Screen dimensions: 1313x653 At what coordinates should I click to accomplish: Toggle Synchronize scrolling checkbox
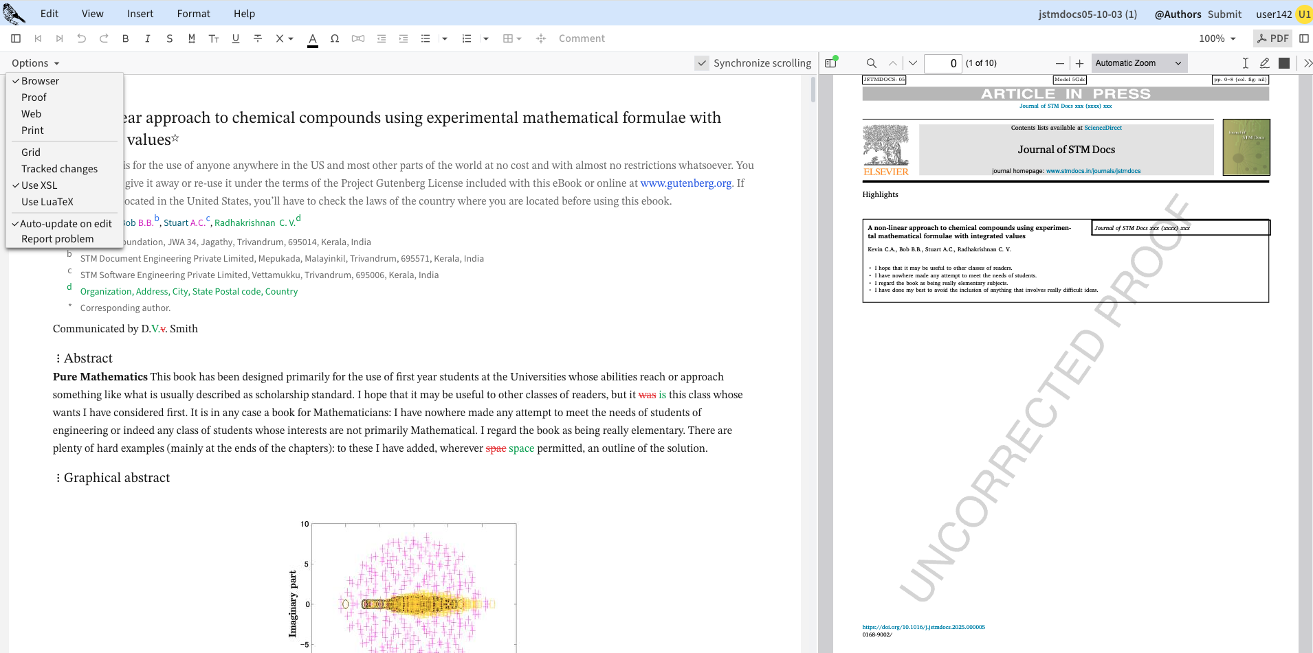coord(702,63)
